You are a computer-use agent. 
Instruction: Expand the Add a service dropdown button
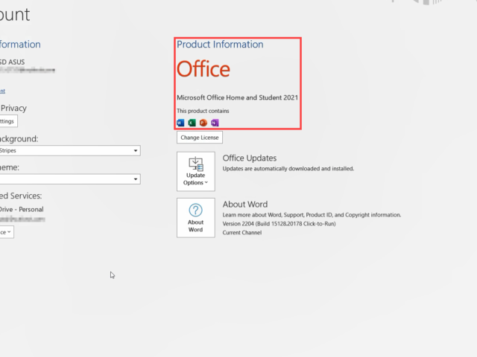6,232
